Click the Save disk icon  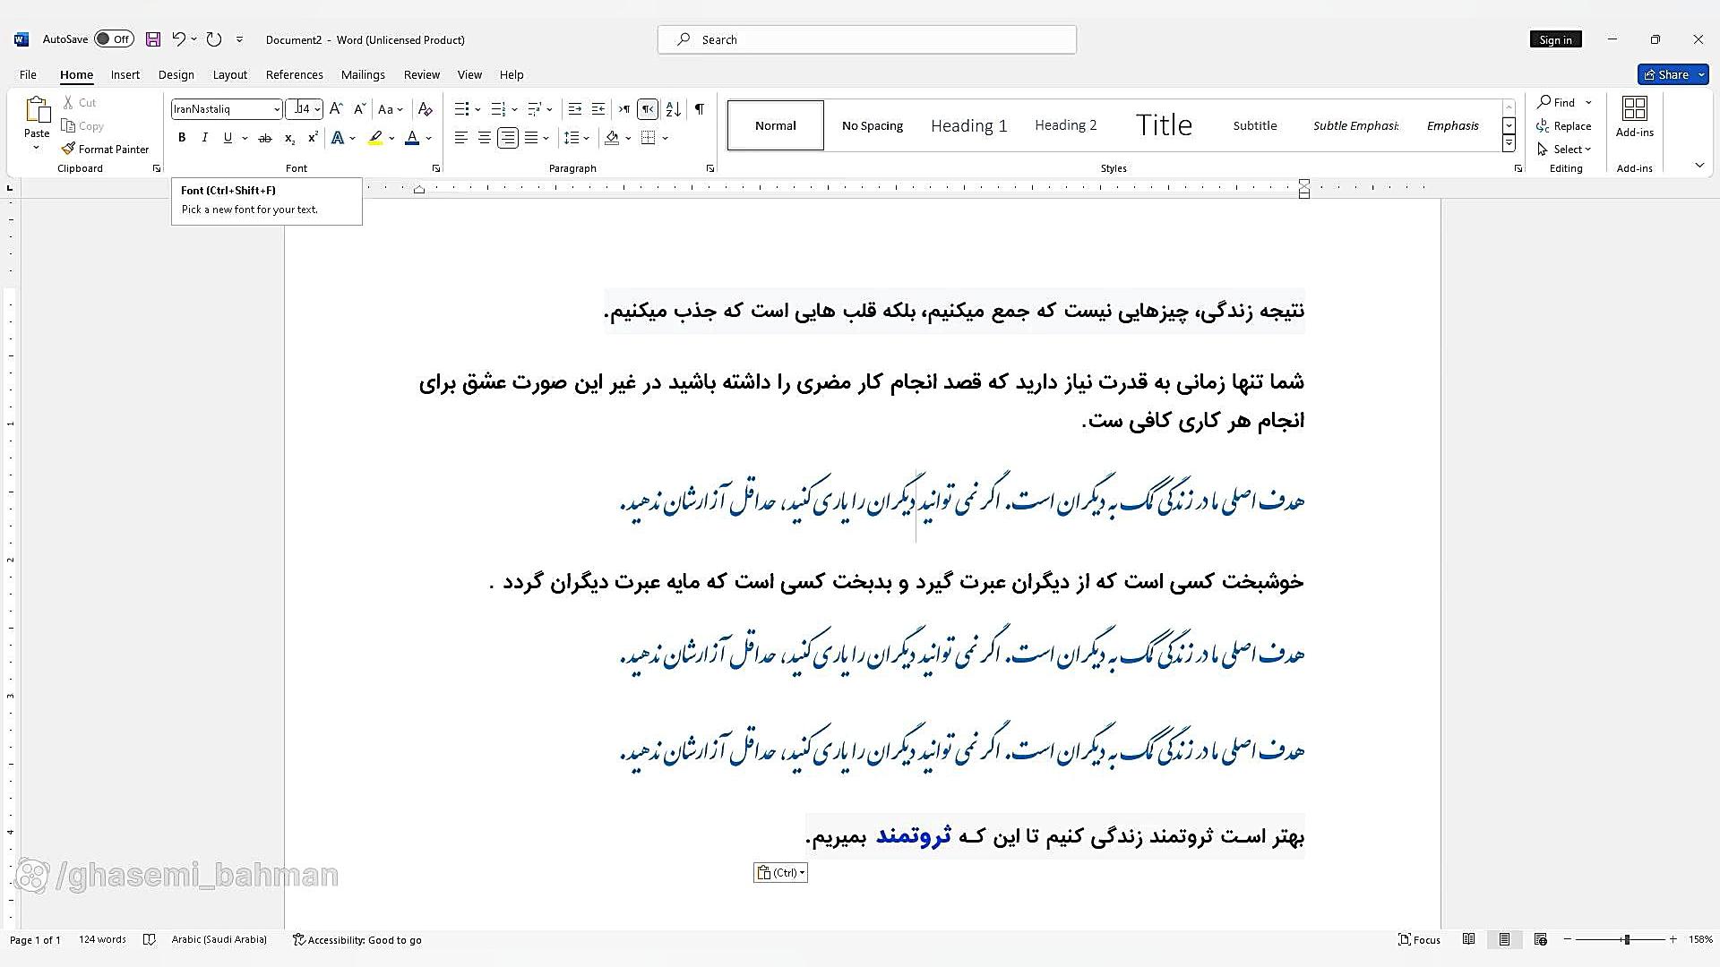(153, 39)
